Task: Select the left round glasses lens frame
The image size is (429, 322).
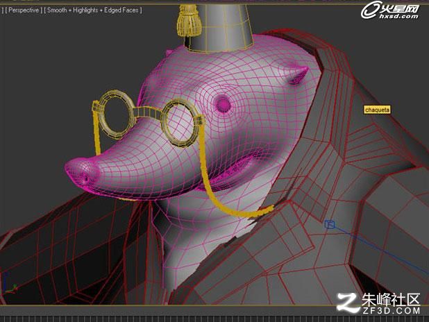Action: [x=117, y=115]
